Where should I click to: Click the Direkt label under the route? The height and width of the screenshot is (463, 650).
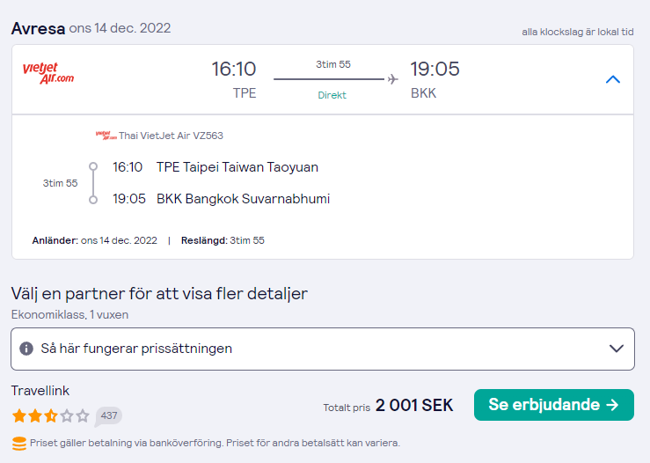tap(332, 95)
